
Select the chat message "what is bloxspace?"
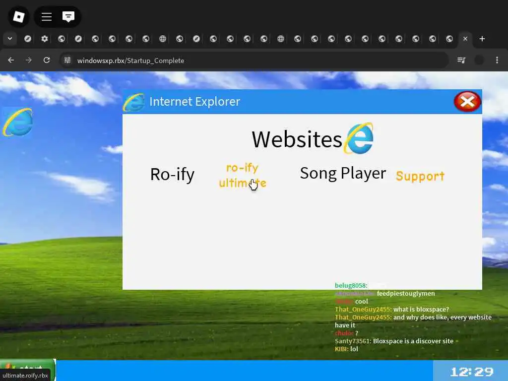(x=421, y=309)
